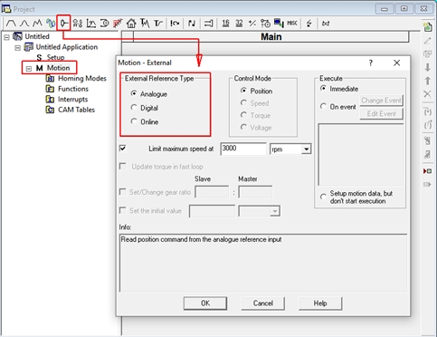Toggle the Set/Change gear ratio checkbox
Screen dimensions: 437x337
123,192
